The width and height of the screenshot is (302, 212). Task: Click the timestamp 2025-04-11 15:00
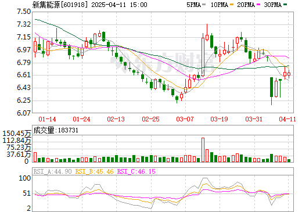[x=119, y=5]
